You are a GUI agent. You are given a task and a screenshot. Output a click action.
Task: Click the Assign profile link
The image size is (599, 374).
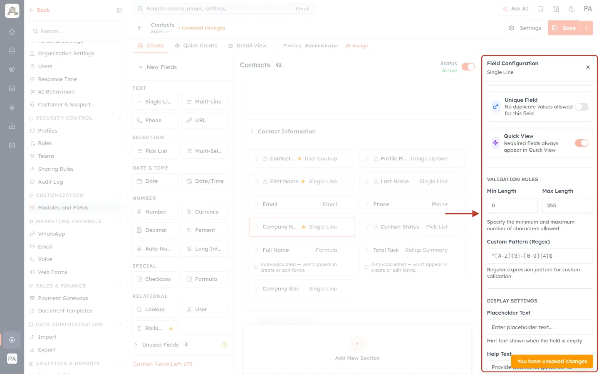point(357,46)
